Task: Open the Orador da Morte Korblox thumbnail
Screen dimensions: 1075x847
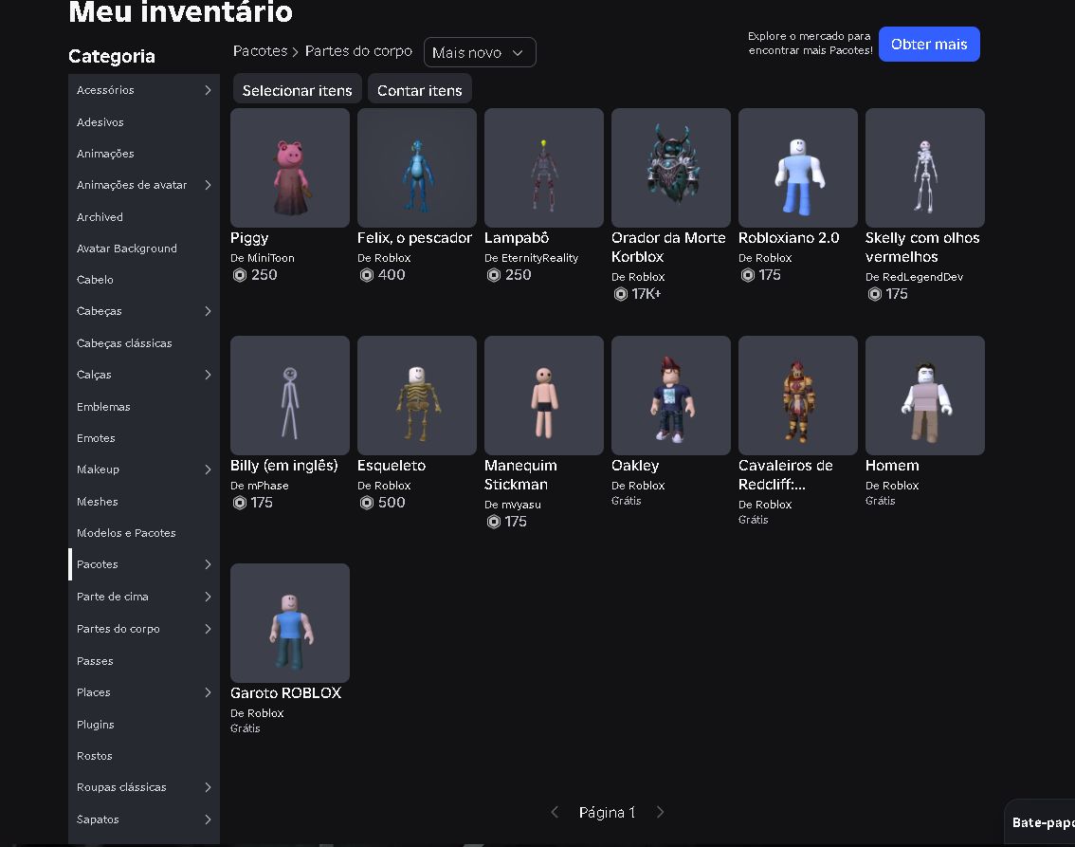Action: click(x=670, y=167)
